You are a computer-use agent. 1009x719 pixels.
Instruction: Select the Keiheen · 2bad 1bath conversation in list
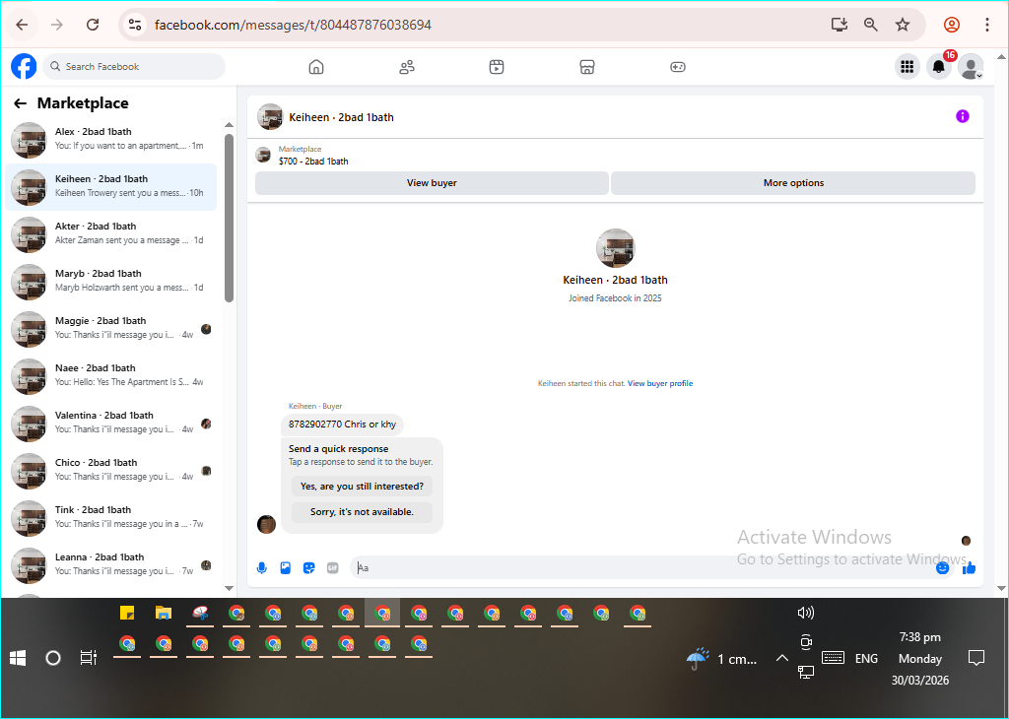point(110,186)
